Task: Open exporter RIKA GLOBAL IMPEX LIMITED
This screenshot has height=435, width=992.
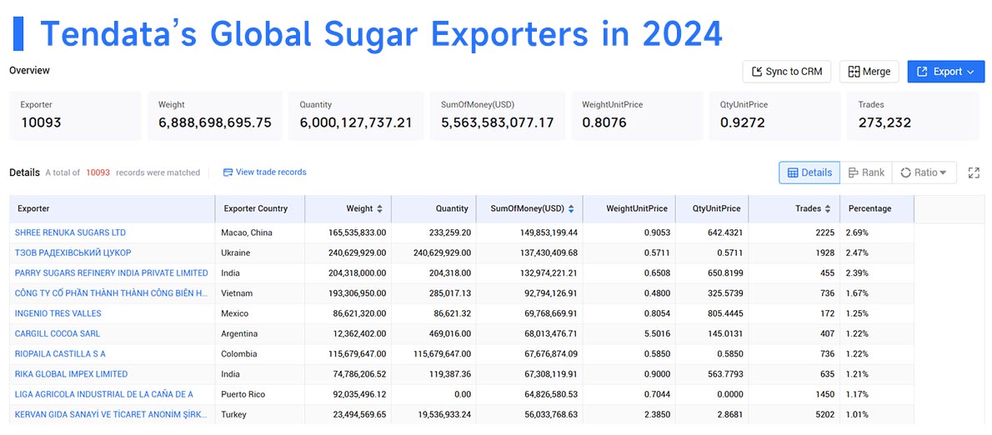Action: pyautogui.click(x=72, y=374)
